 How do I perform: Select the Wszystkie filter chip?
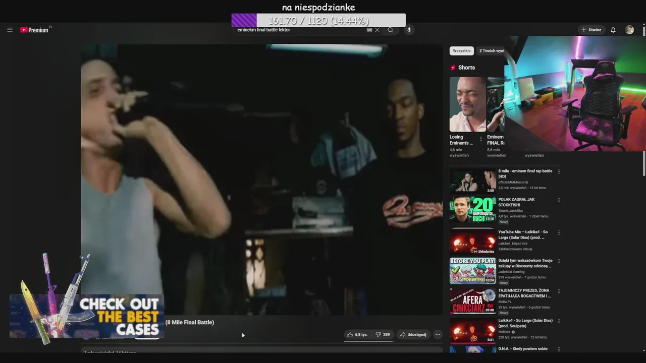pos(462,51)
